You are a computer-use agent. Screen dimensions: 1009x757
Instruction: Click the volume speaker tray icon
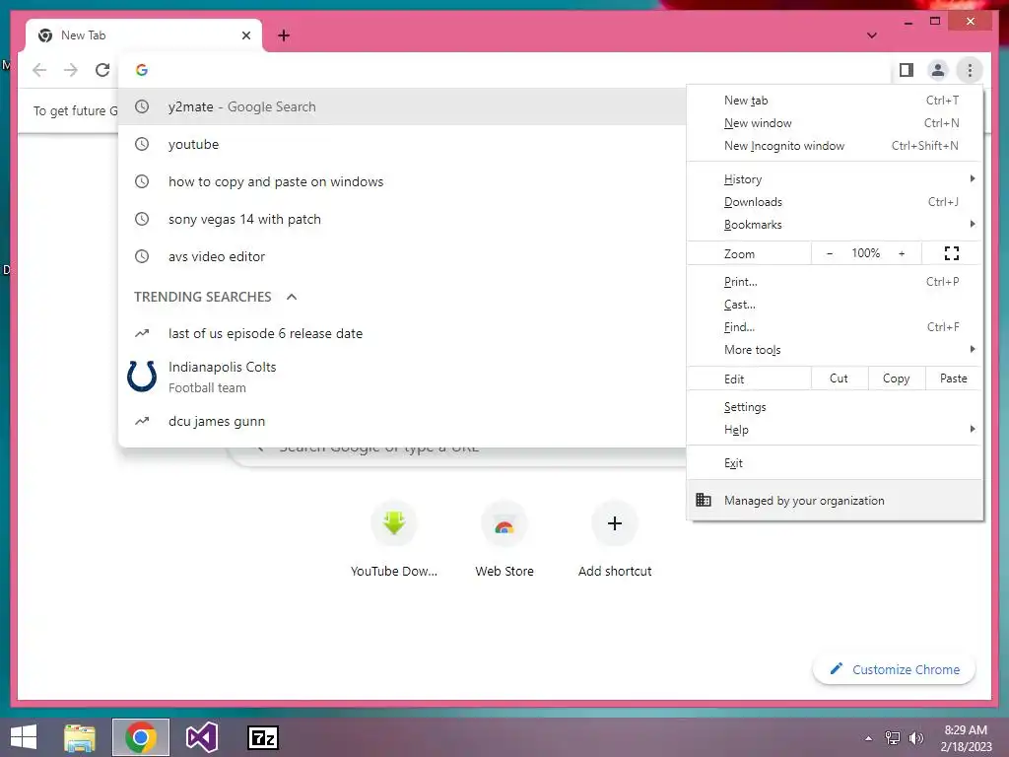tap(915, 737)
